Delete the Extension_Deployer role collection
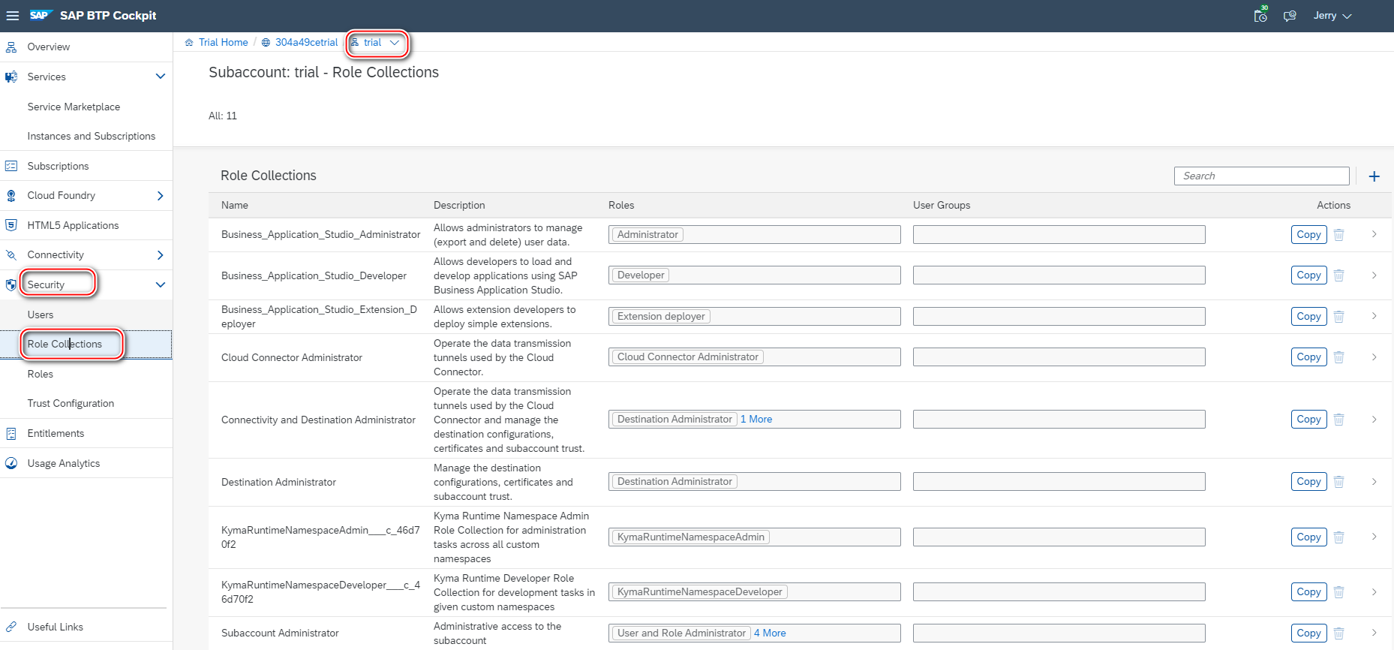Viewport: 1394px width, 650px height. click(1338, 317)
